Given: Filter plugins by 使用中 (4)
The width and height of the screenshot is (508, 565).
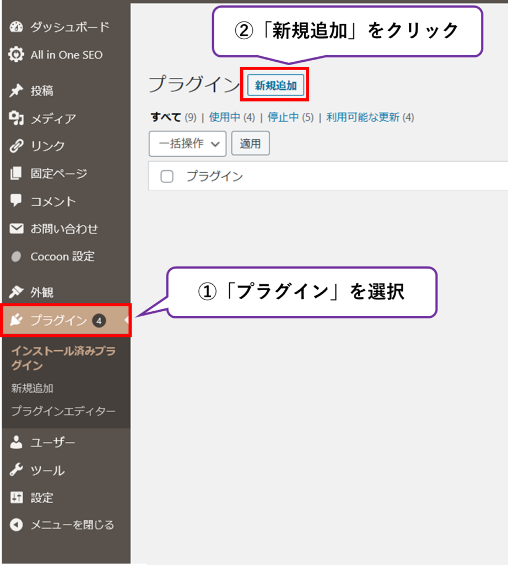Looking at the screenshot, I should pyautogui.click(x=232, y=118).
